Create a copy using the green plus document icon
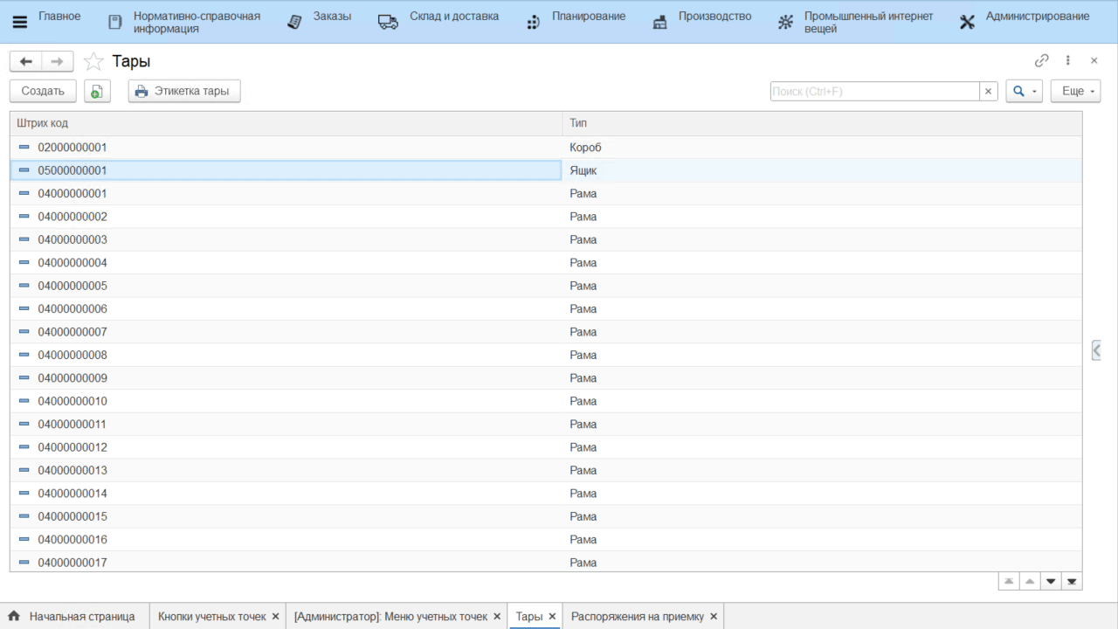 pyautogui.click(x=97, y=91)
